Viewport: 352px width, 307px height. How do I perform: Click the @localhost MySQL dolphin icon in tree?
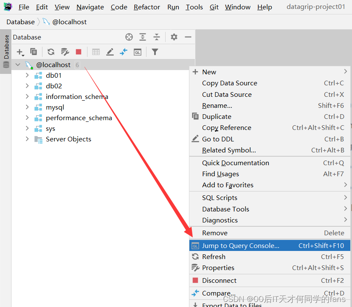tap(29, 65)
